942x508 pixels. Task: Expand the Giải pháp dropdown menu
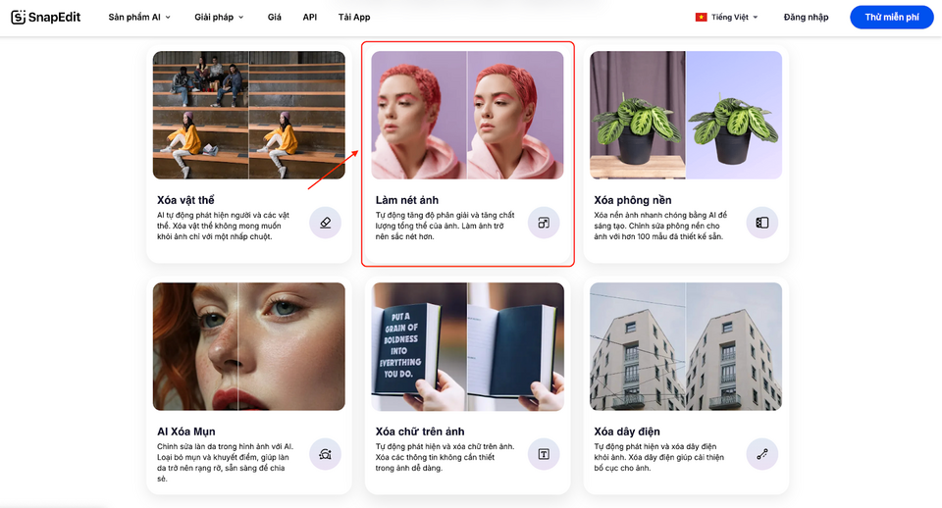(x=219, y=17)
